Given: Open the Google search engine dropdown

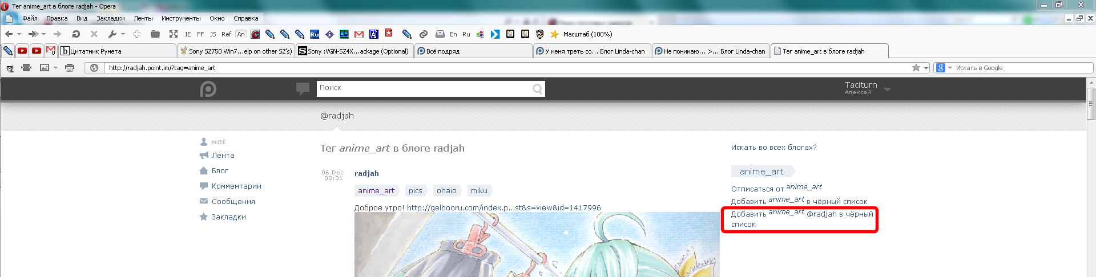Looking at the screenshot, I should click(x=950, y=68).
